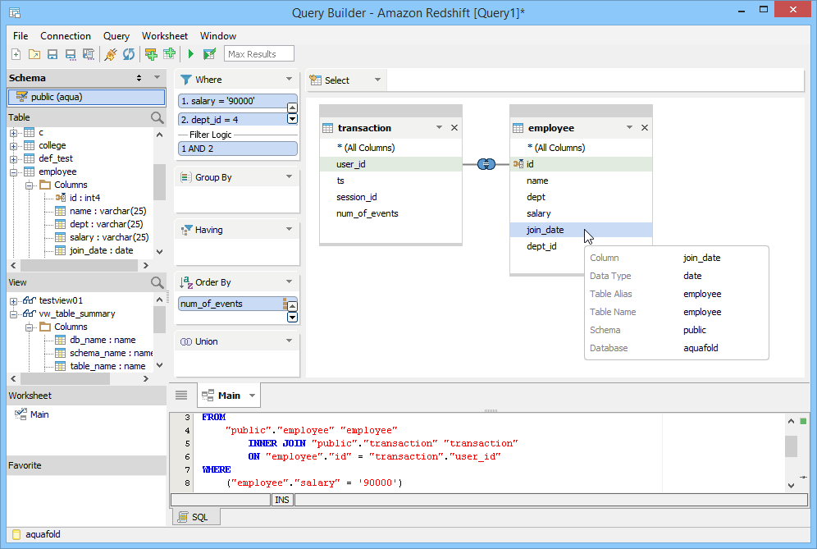Create a new query with the toolbar icon

[16, 54]
